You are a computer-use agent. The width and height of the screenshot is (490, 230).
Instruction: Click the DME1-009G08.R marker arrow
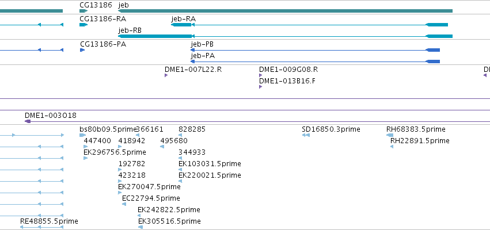[x=261, y=75]
